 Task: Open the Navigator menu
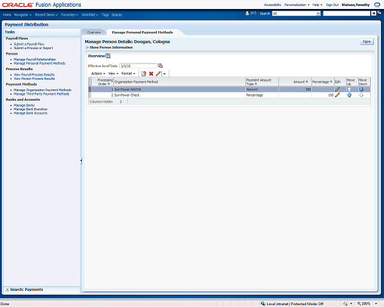23,14
